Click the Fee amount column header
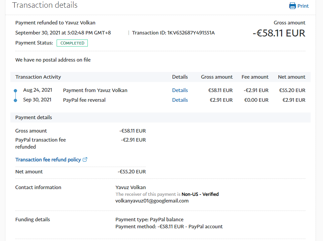 255,77
